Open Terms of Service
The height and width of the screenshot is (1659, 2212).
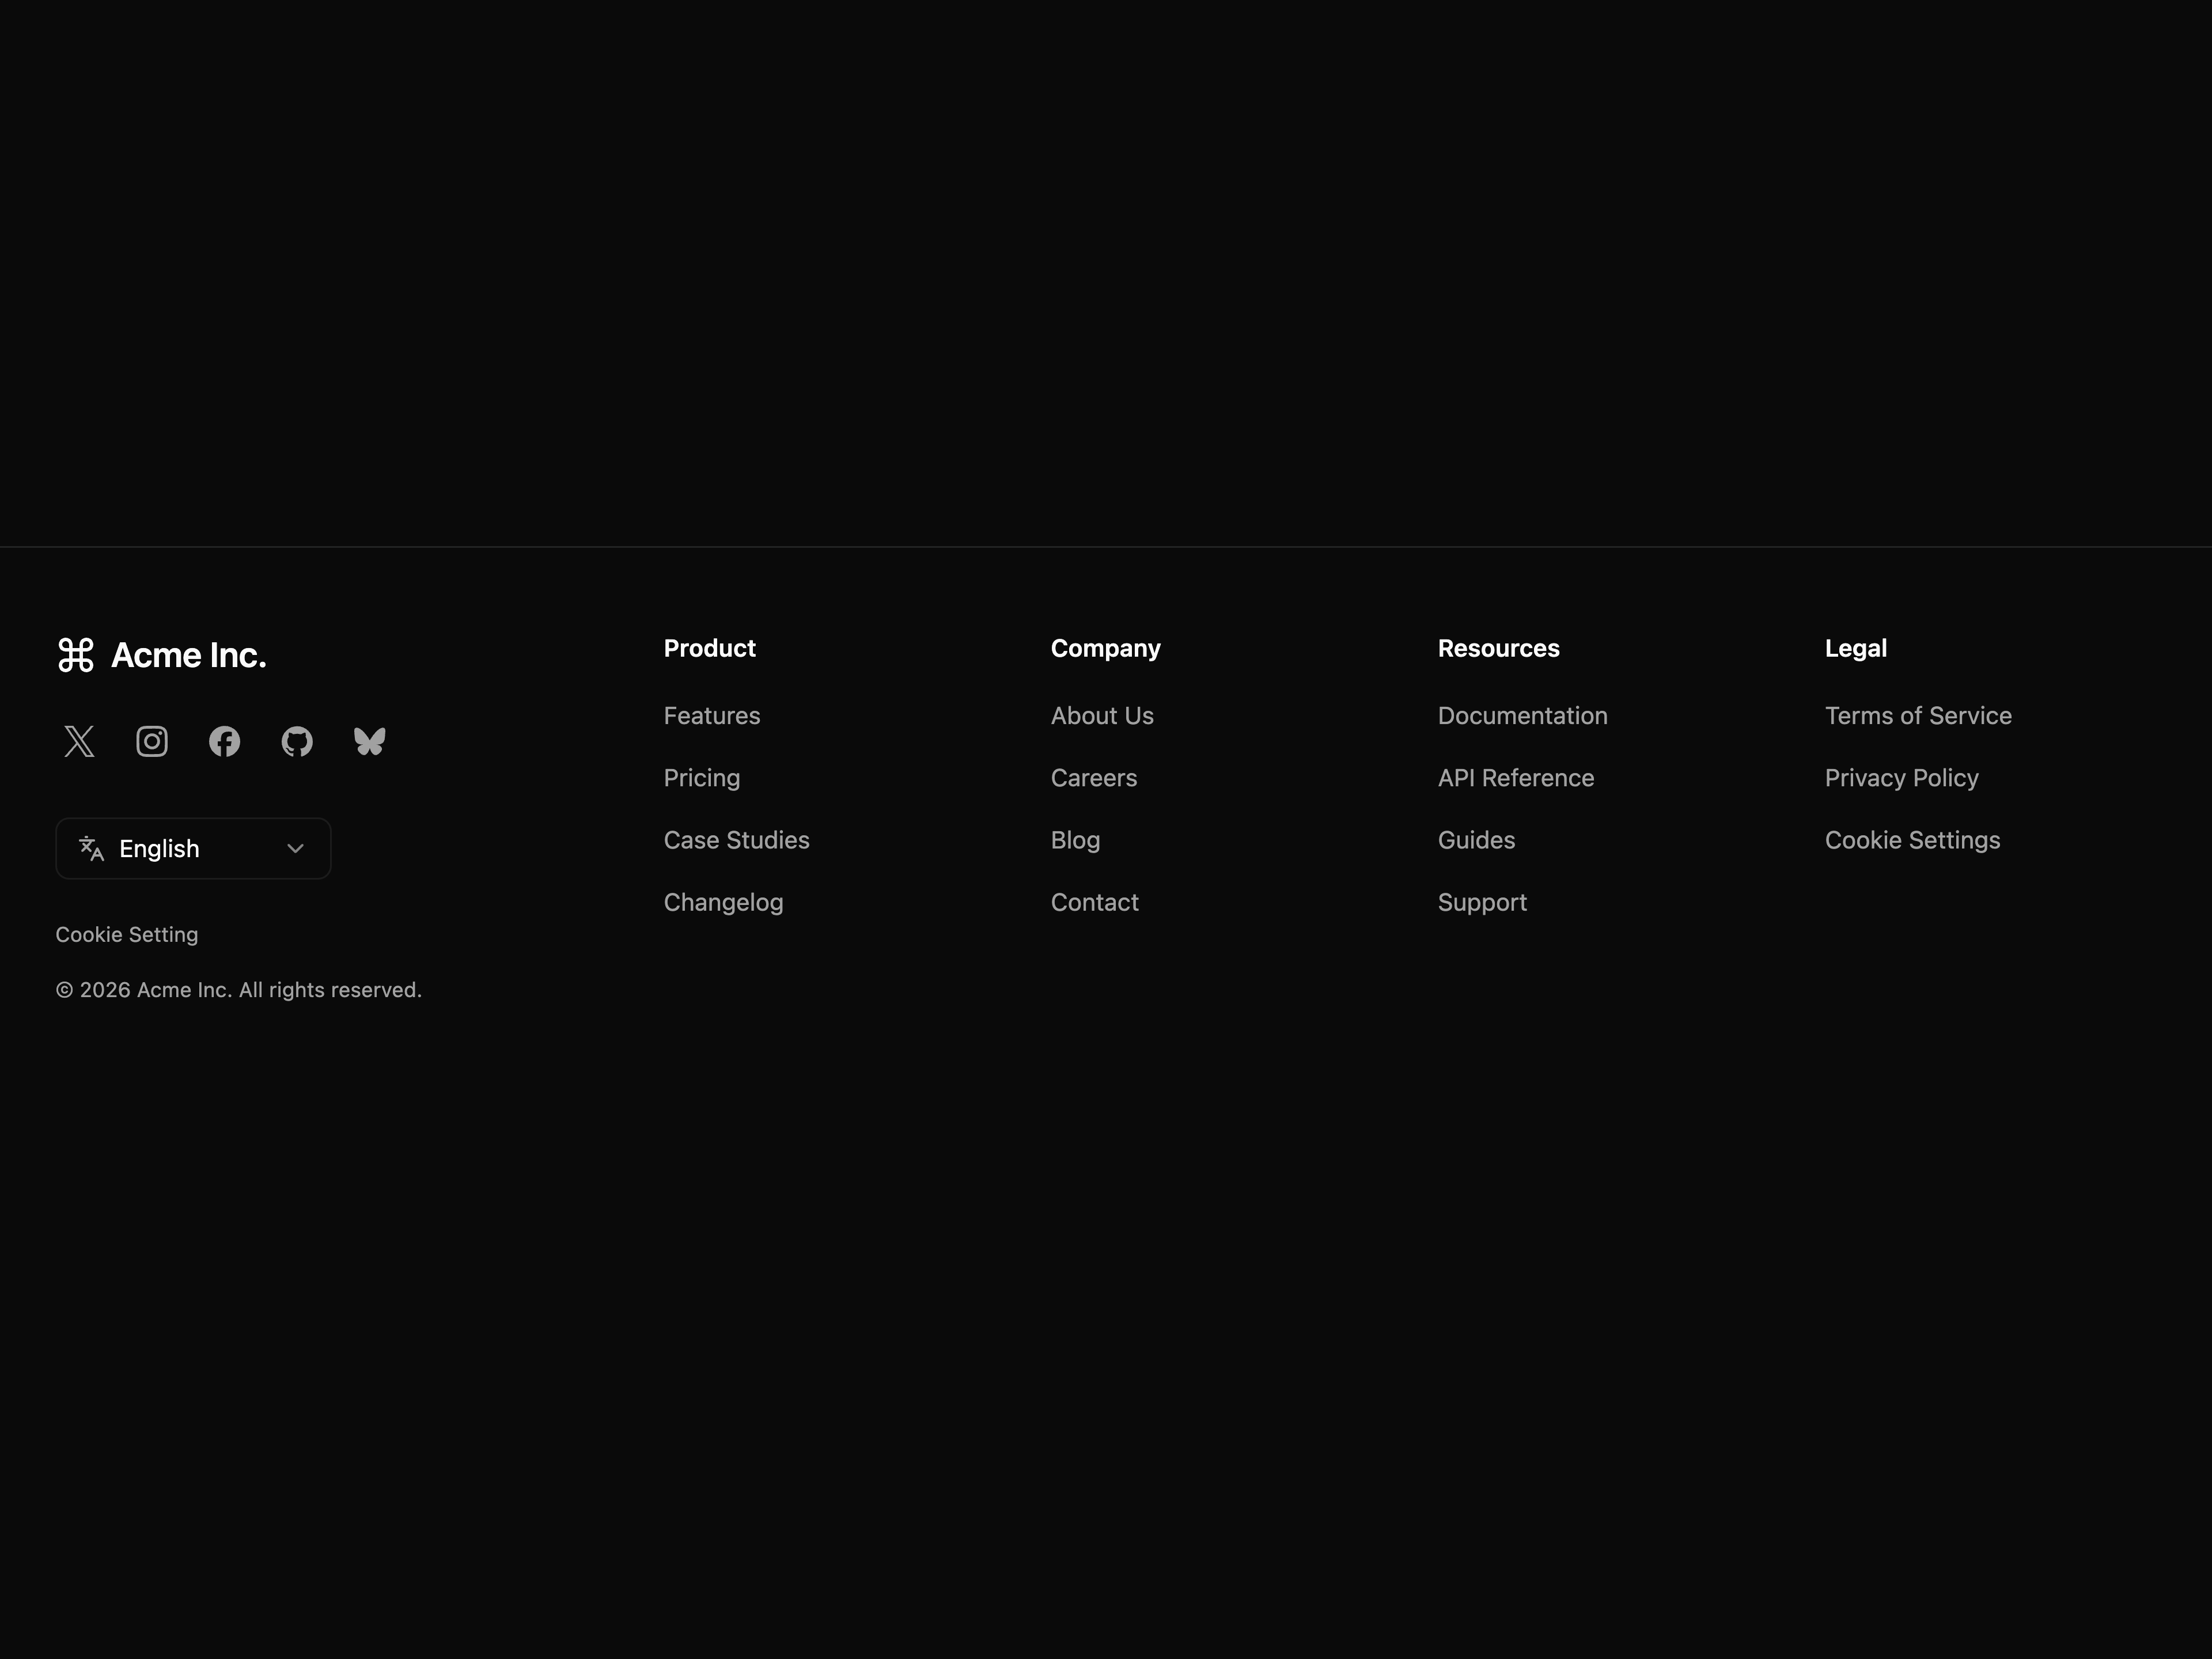pos(1918,716)
